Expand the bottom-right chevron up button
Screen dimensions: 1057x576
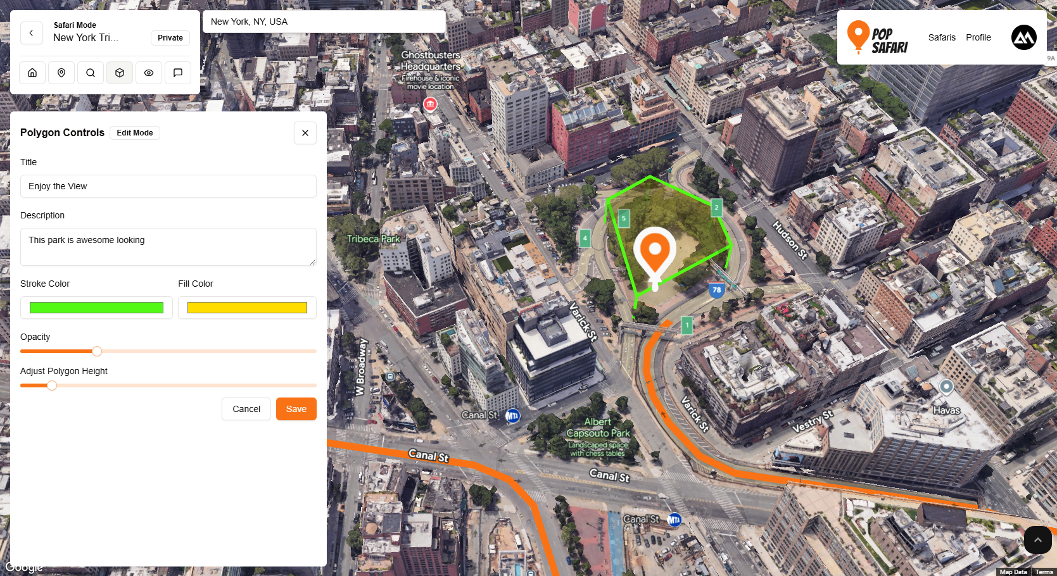click(x=1037, y=540)
